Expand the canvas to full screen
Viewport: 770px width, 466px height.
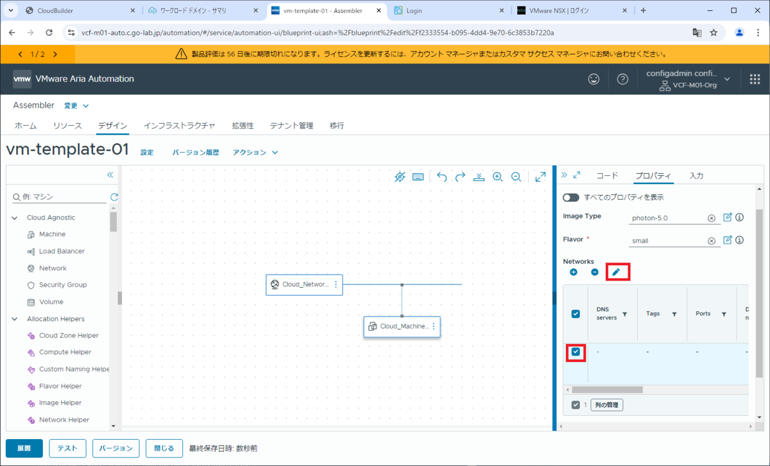tap(540, 177)
